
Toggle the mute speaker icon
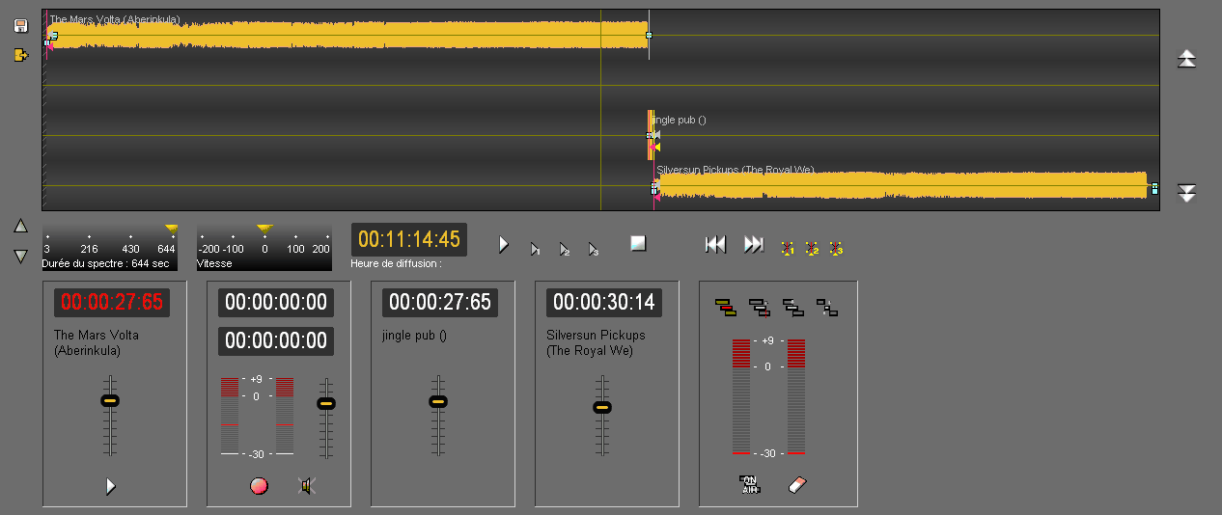point(308,486)
